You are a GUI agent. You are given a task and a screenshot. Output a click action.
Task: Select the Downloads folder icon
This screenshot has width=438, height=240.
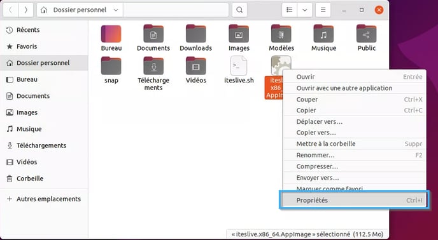click(x=196, y=34)
